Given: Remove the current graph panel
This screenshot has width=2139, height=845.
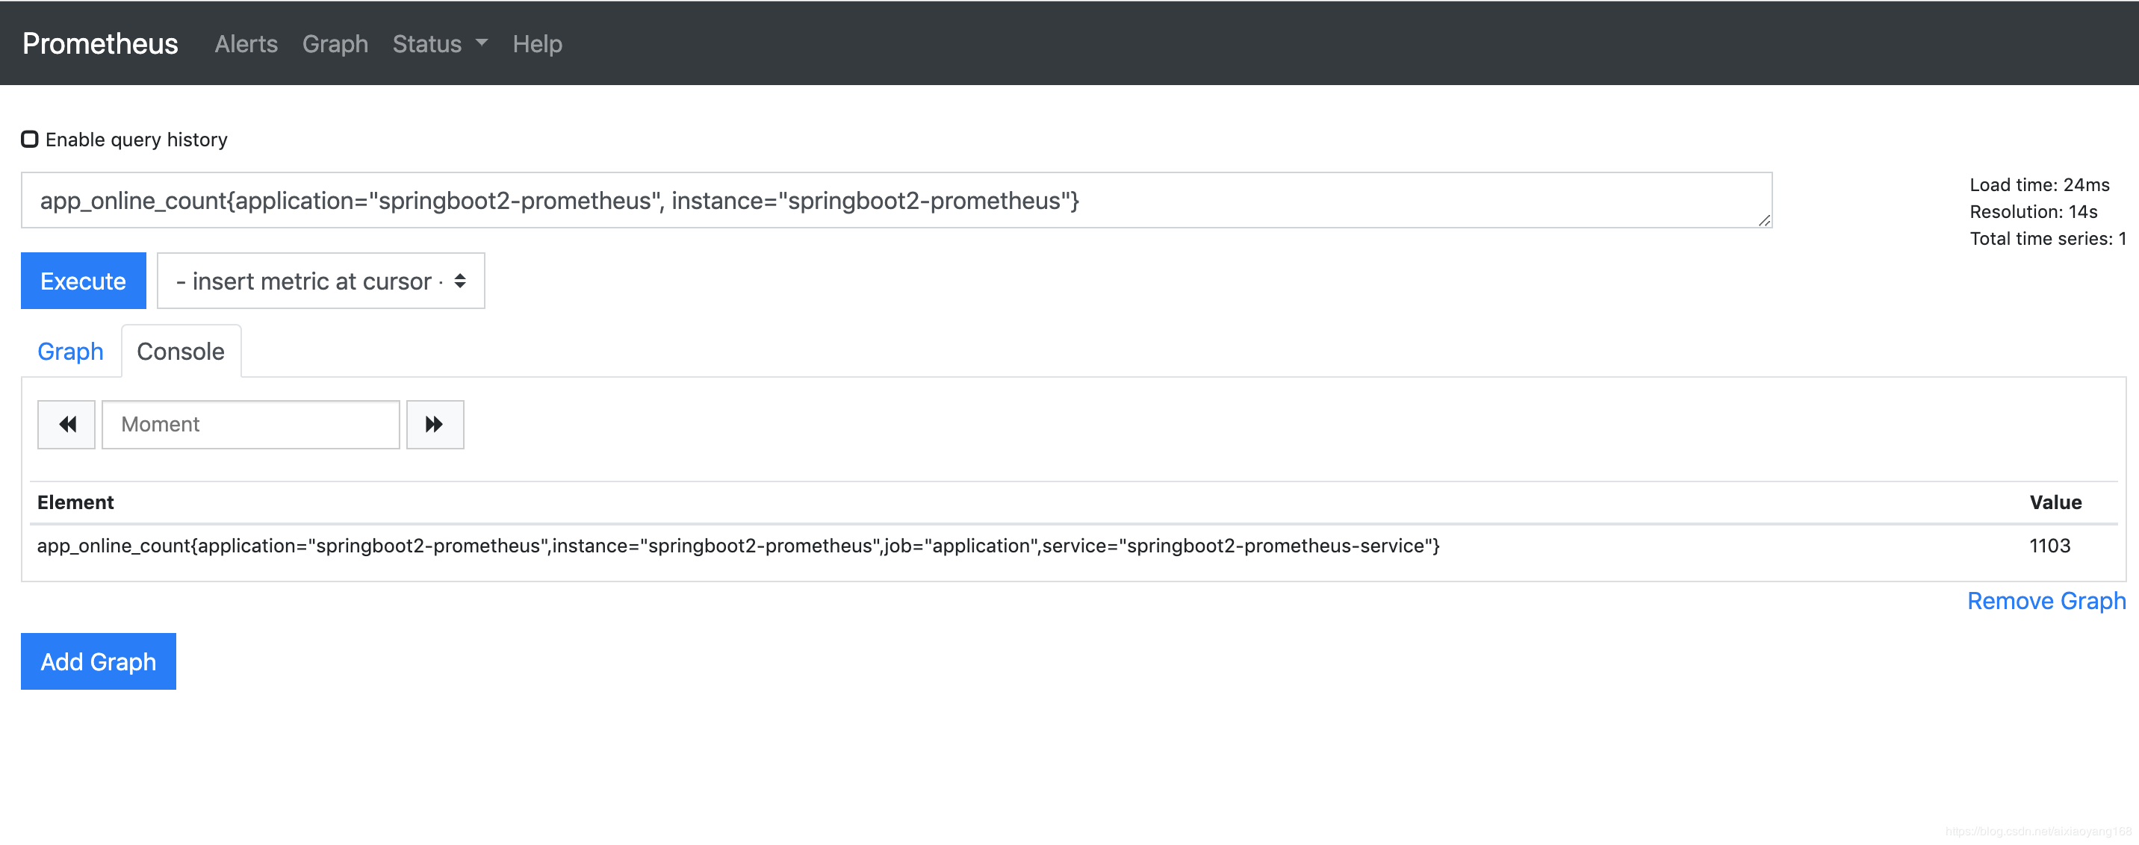Looking at the screenshot, I should click(x=2046, y=600).
